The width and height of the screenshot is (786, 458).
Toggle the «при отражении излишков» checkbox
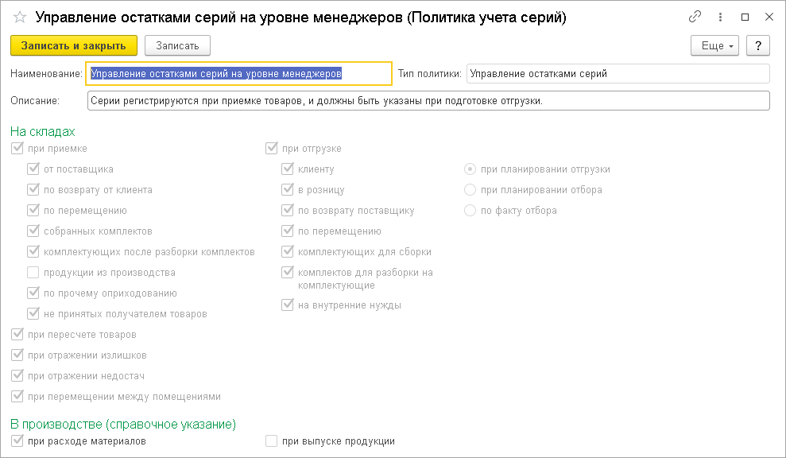click(17, 355)
